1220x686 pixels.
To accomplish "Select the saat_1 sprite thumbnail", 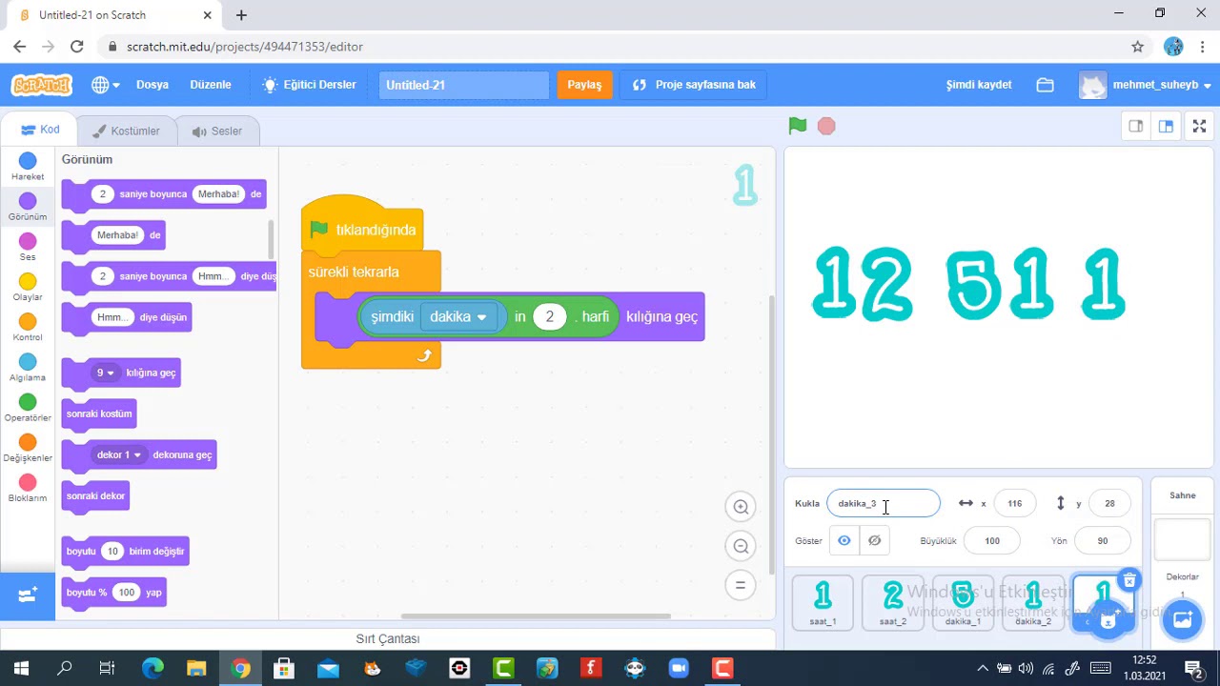I will pyautogui.click(x=823, y=602).
